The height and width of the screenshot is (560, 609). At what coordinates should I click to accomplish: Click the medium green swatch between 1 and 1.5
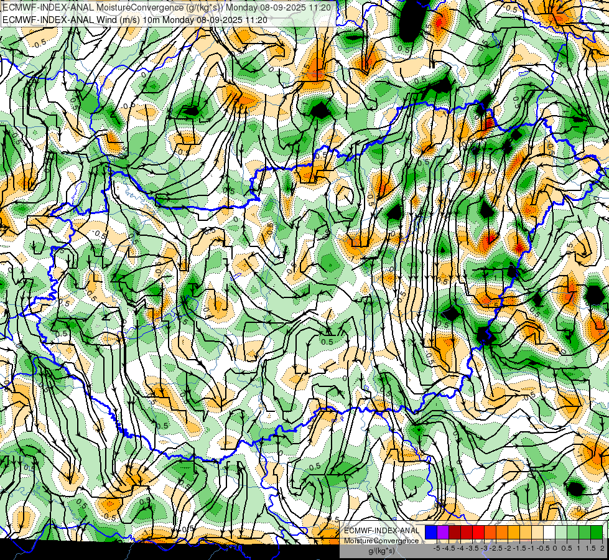(x=585, y=533)
